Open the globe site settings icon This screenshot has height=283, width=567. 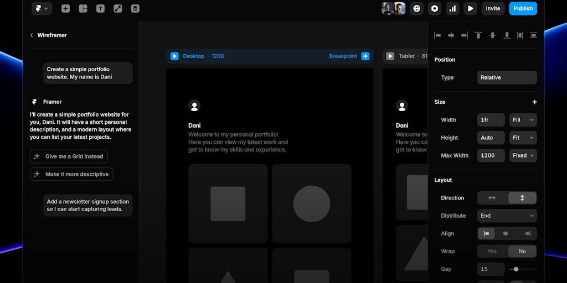pyautogui.click(x=417, y=9)
